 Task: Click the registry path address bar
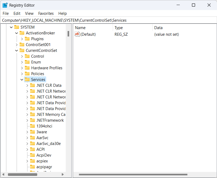pos(108,20)
